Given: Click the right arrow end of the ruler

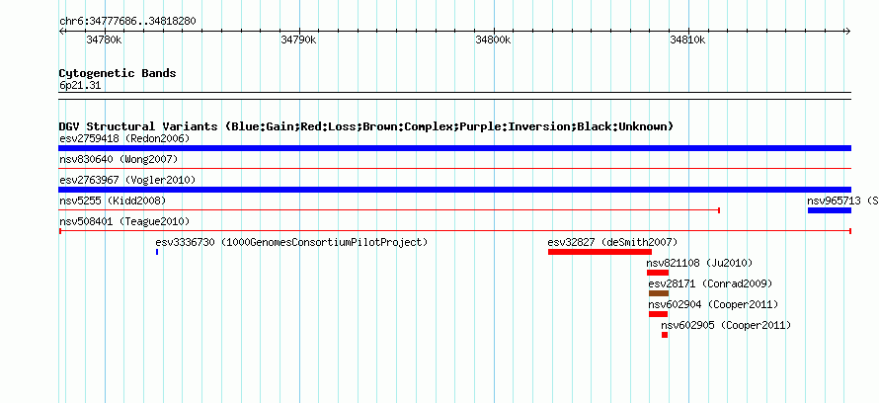Looking at the screenshot, I should 848,32.
